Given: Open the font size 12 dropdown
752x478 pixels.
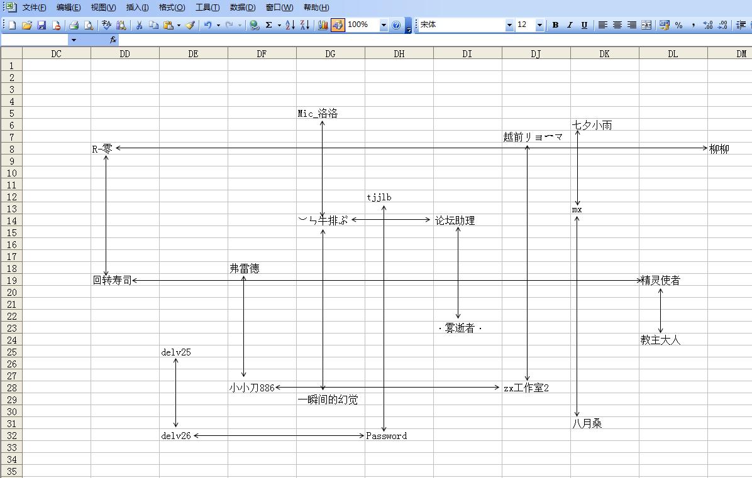Looking at the screenshot, I should [x=539, y=25].
